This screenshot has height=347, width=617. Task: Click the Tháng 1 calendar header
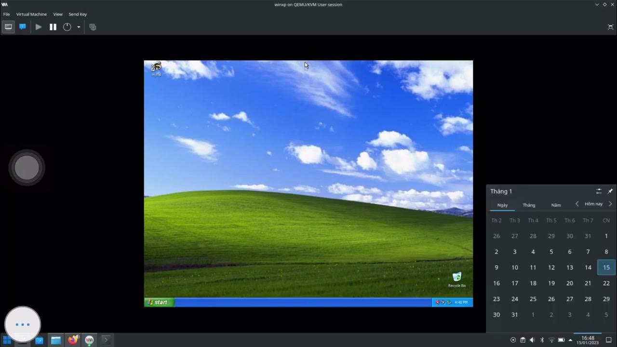[501, 191]
